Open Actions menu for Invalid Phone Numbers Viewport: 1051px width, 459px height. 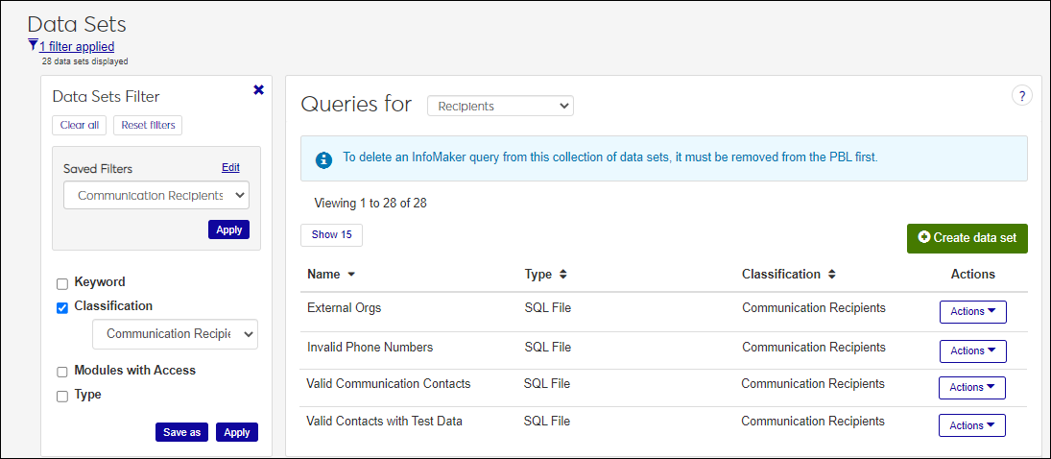[972, 351]
